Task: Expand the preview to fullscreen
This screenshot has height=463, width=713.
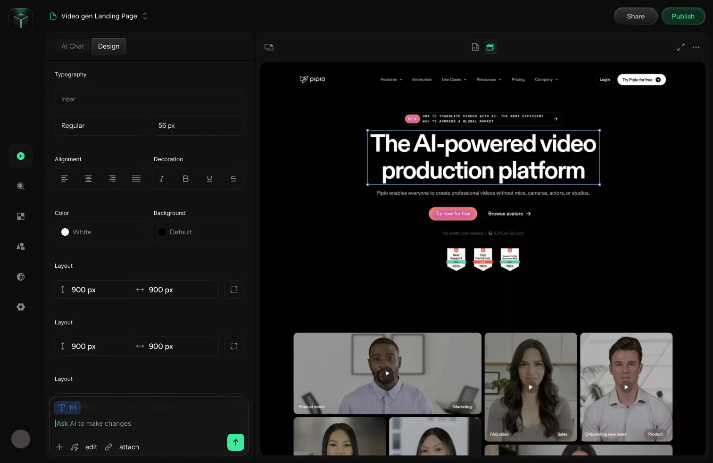Action: [x=681, y=47]
